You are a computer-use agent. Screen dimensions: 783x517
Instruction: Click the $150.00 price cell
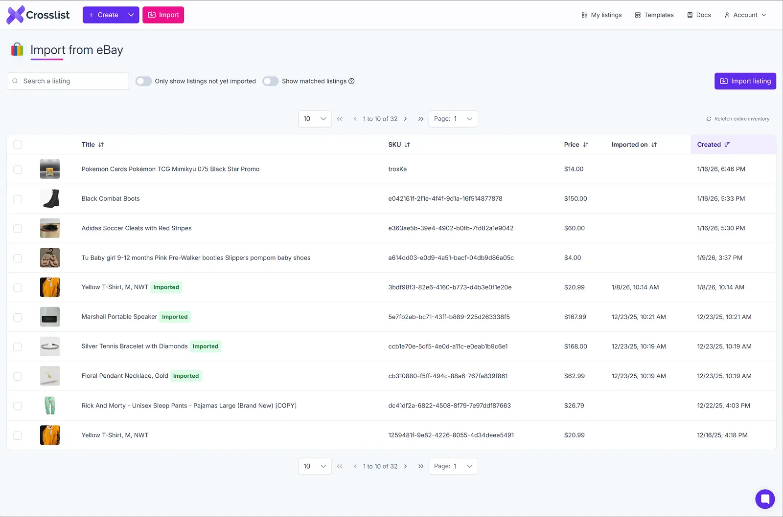point(576,198)
